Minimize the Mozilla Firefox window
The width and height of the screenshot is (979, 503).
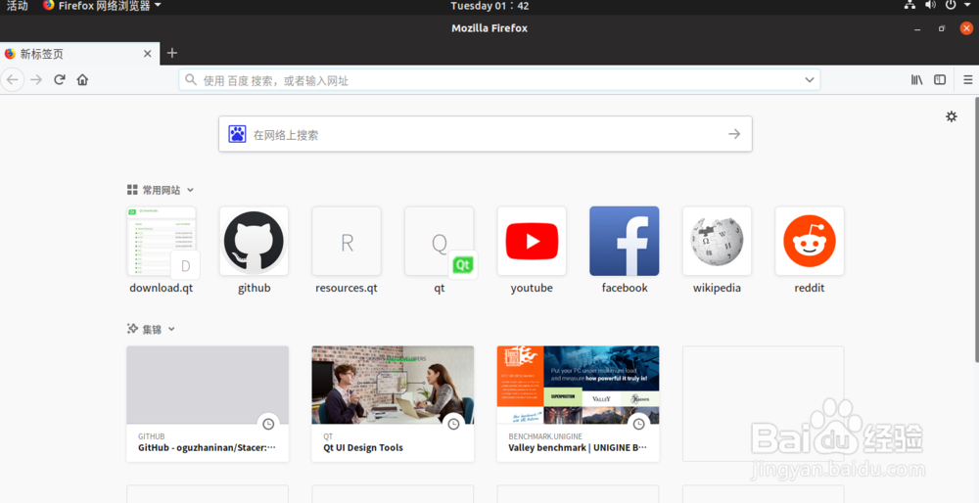click(x=917, y=28)
